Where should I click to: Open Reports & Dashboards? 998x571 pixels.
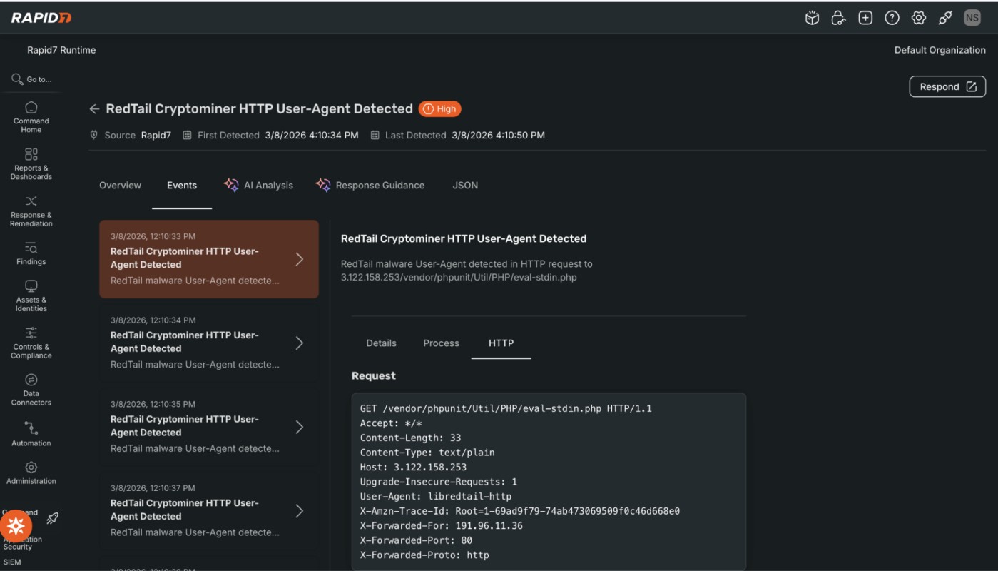[x=31, y=163]
